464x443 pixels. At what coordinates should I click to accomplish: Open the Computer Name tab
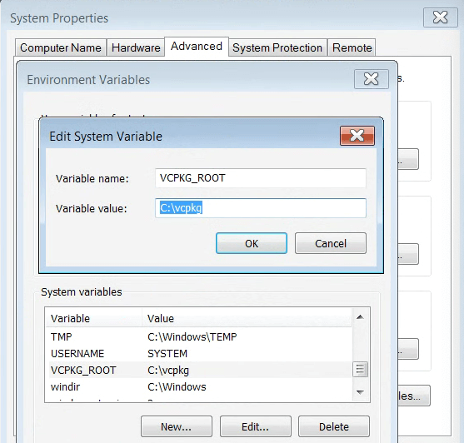(x=61, y=47)
